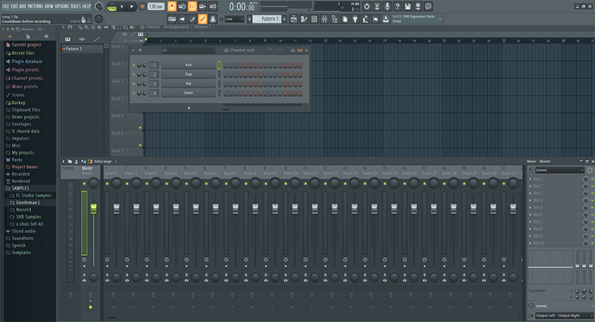The image size is (595, 322).
Task: Click the tempo tapper icon
Action: click(365, 19)
